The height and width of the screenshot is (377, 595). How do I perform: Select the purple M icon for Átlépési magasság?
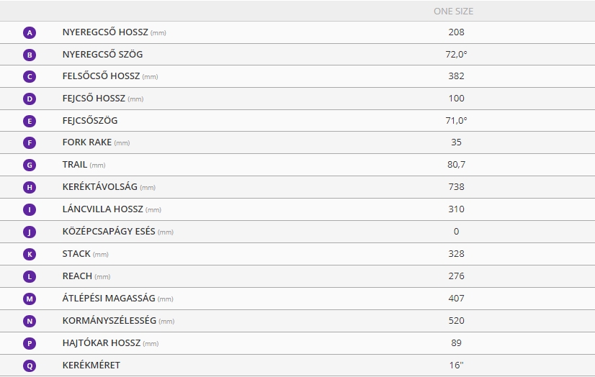(30, 299)
